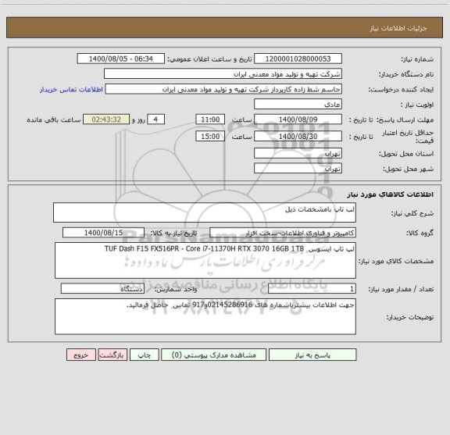
Task: Click the خروج exit button
Action: (81, 355)
